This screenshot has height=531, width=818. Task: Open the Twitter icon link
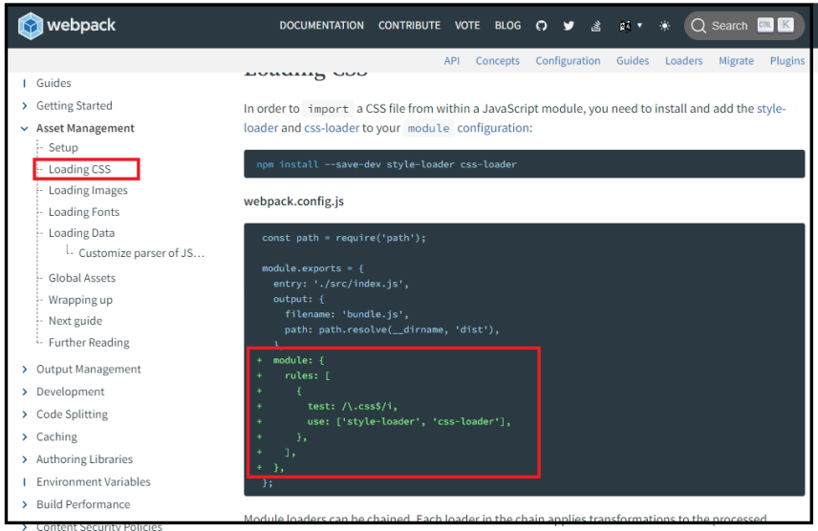tap(569, 26)
